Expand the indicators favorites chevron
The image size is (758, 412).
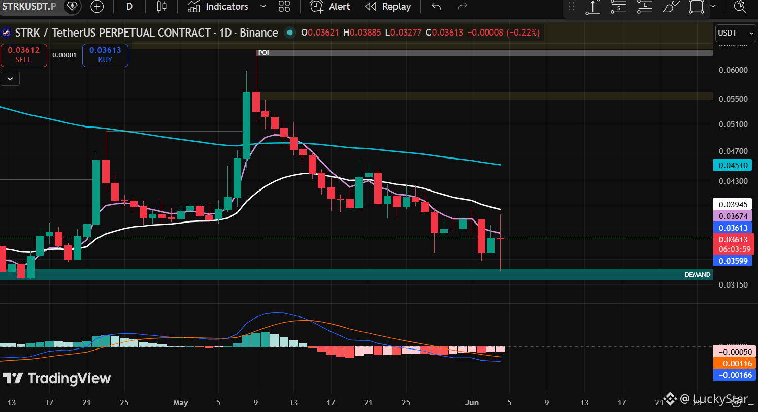tap(263, 7)
